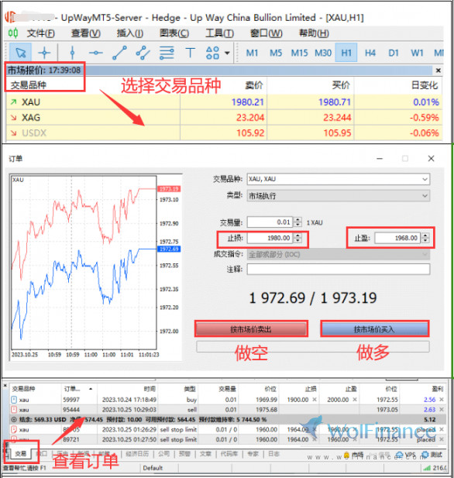
Task: Click 按市场价卖出 sell button
Action: [251, 329]
